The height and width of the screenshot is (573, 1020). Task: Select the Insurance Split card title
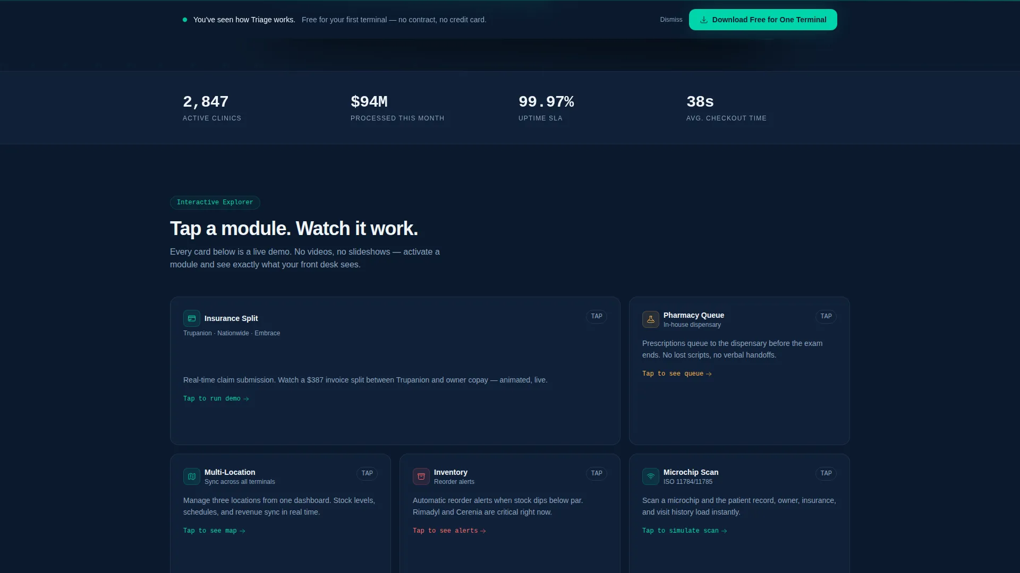(x=231, y=318)
